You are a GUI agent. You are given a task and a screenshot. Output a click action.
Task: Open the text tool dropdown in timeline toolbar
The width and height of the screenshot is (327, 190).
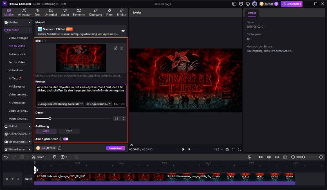click(64, 157)
